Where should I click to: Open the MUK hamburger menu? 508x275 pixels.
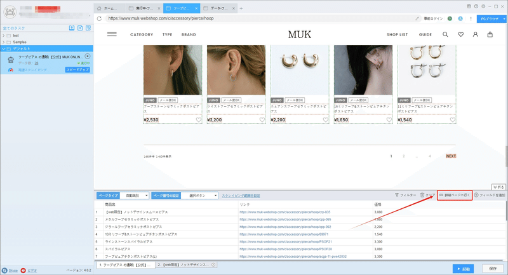pyautogui.click(x=112, y=34)
